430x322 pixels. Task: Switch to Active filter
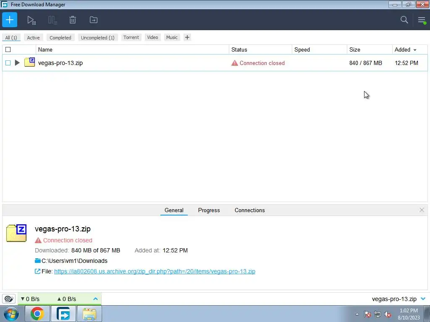(x=33, y=37)
